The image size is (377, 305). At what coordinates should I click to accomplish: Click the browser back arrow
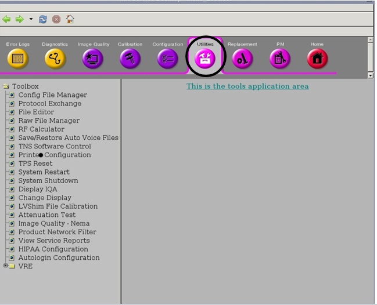pos(7,19)
